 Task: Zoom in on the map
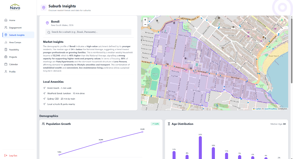145,20
